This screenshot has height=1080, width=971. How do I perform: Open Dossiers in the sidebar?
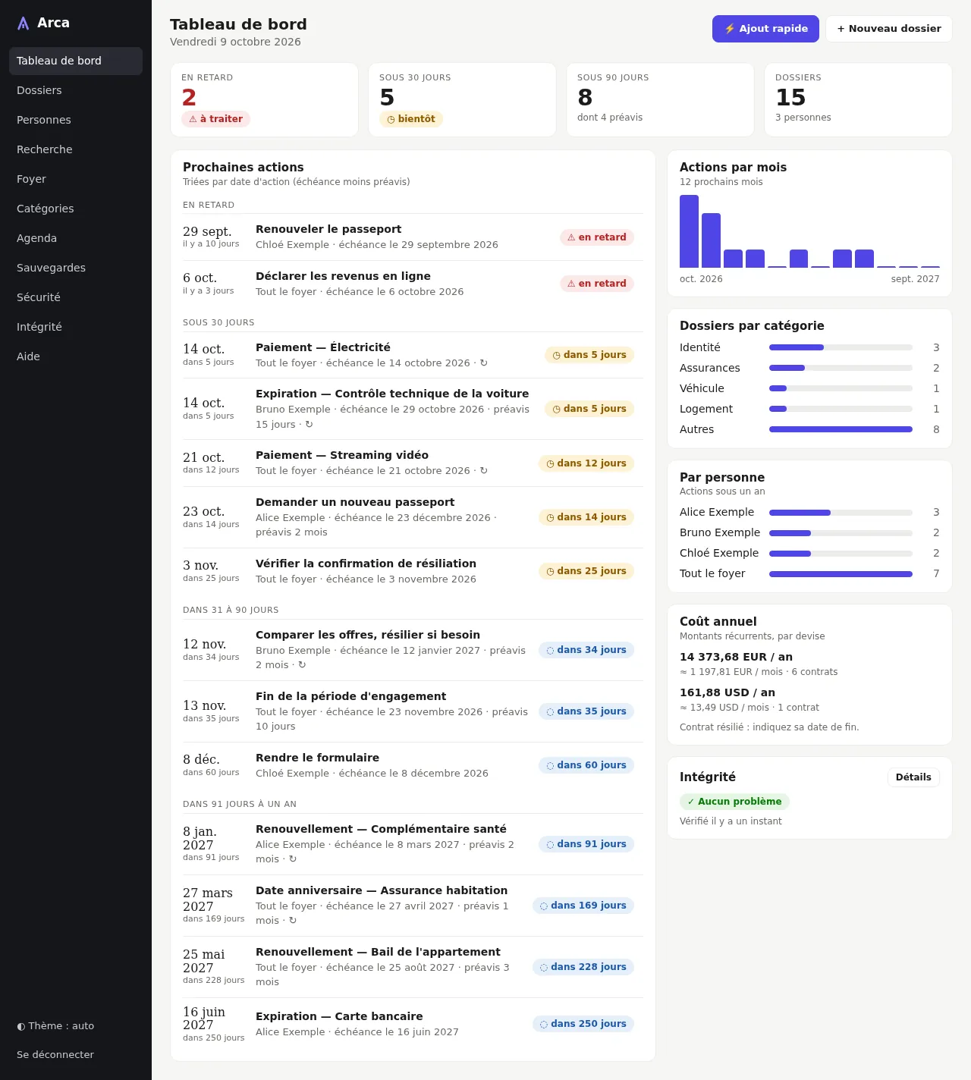[x=76, y=90]
